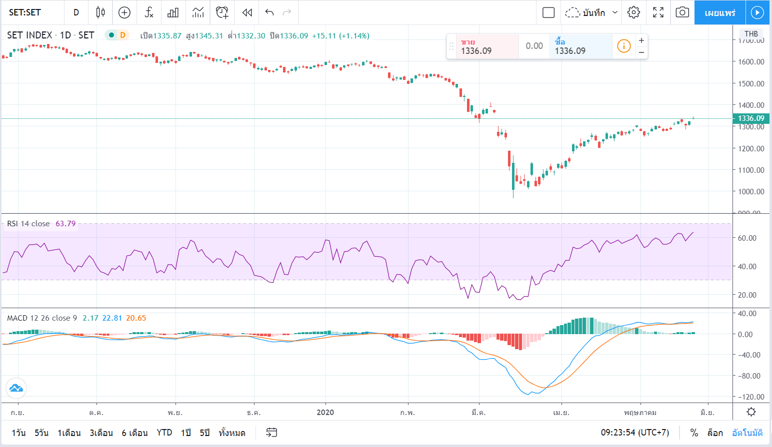The image size is (772, 447).
Task: Select the 1เดือน time range
Action: click(69, 433)
